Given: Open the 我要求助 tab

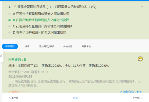Looking at the screenshot, I should pos(86,46).
